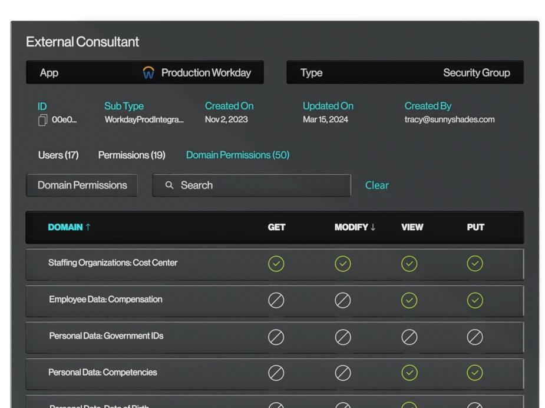
Task: Click the PUT checkmark for Staffing Organizations: Cost Center
Action: (475, 264)
